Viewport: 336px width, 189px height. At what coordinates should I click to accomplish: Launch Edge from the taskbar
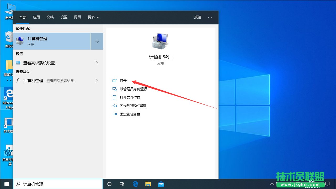pos(135,184)
